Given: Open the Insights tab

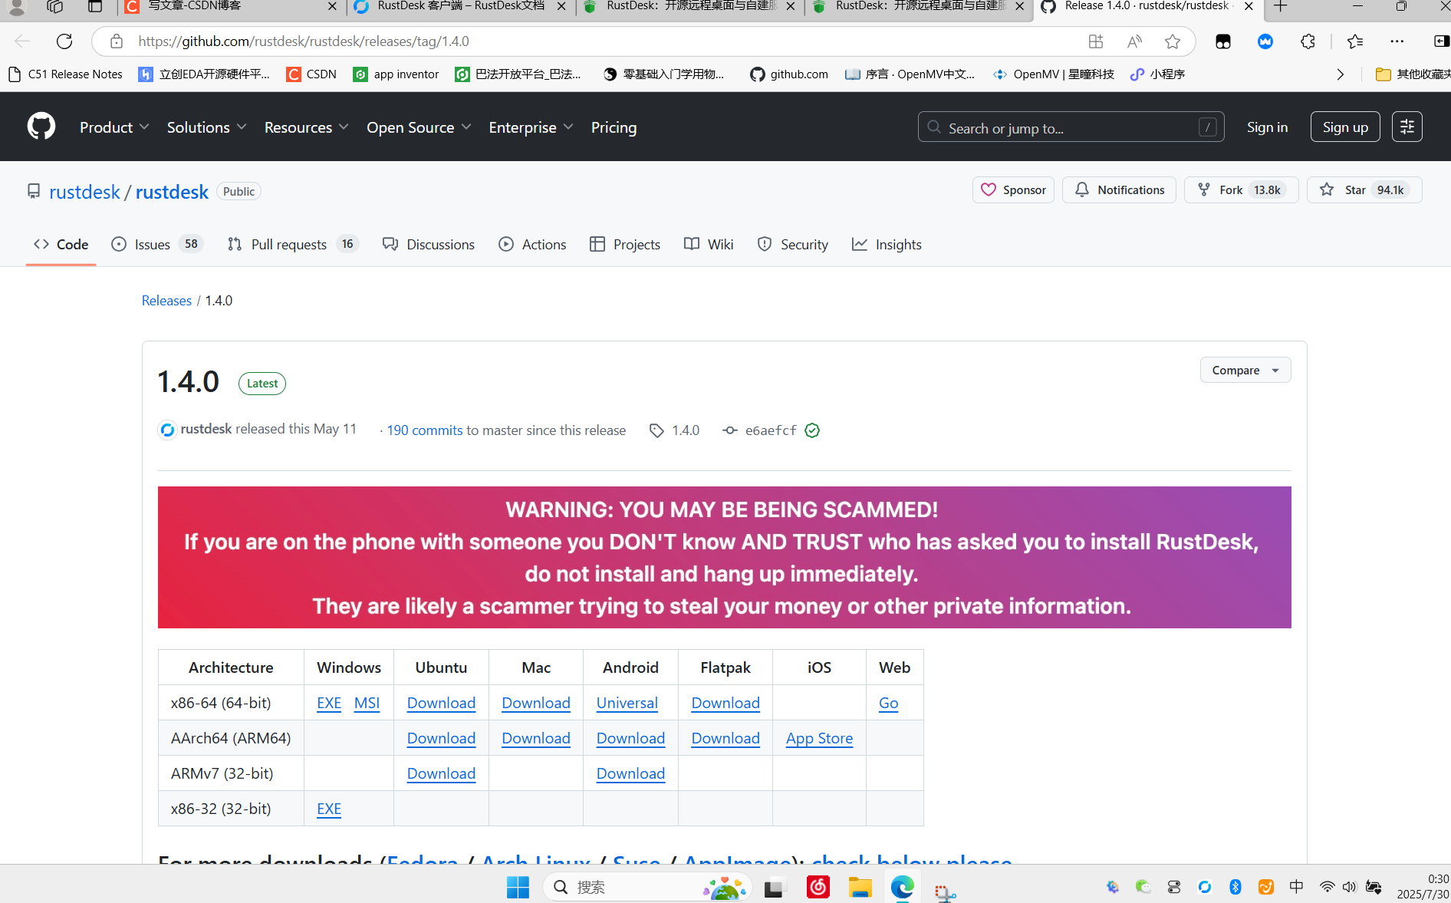Looking at the screenshot, I should pyautogui.click(x=887, y=244).
